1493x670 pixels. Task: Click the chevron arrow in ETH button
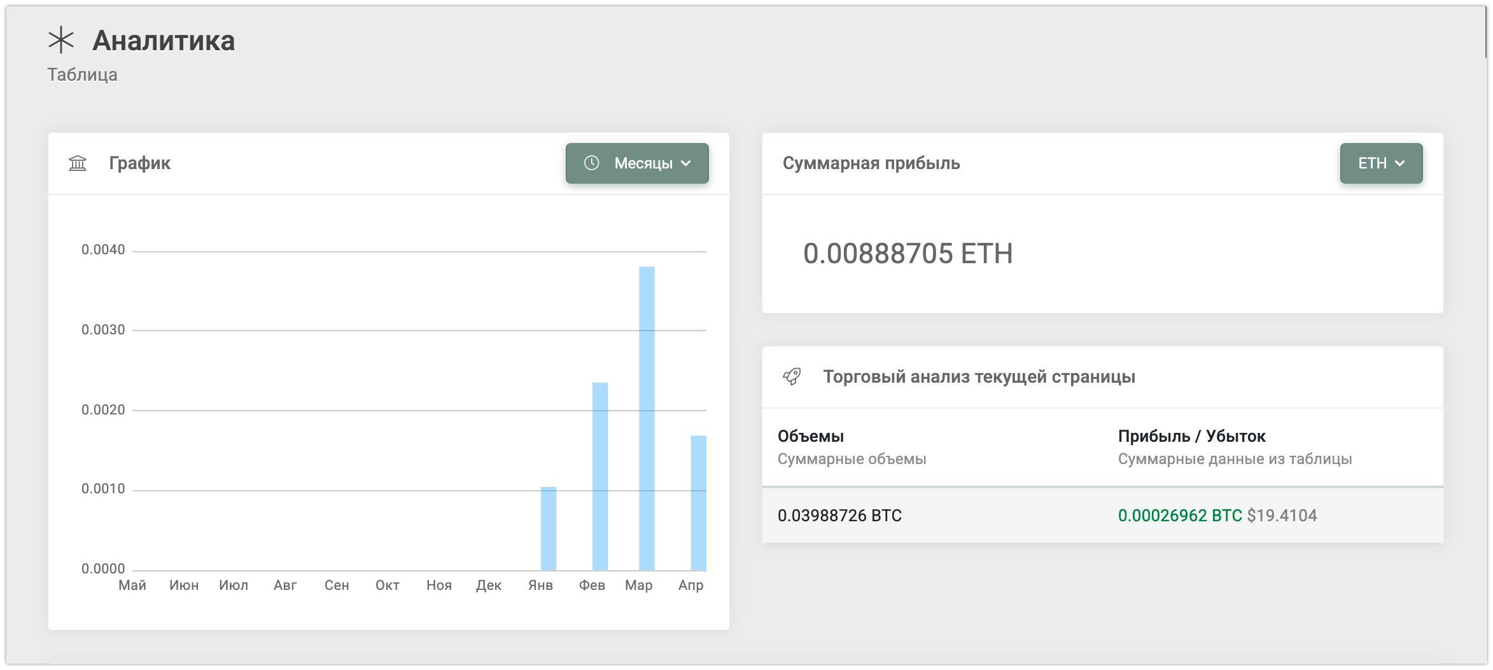click(x=1400, y=163)
